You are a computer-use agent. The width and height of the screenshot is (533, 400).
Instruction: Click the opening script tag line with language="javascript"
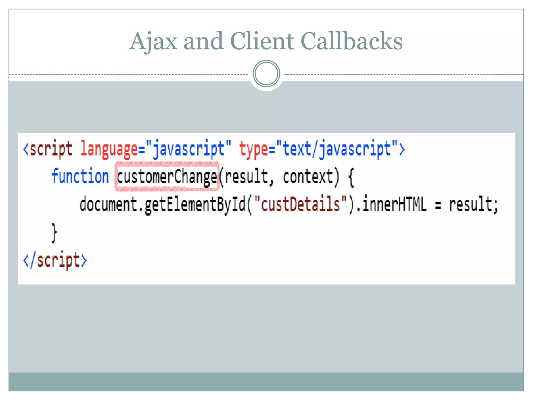(x=214, y=149)
